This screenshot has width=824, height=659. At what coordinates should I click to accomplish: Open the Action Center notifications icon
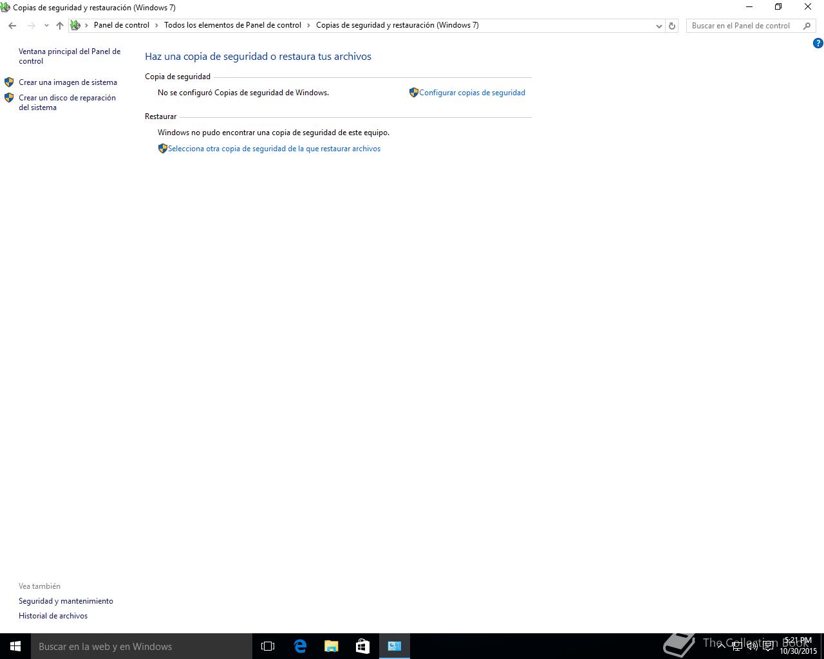(768, 646)
